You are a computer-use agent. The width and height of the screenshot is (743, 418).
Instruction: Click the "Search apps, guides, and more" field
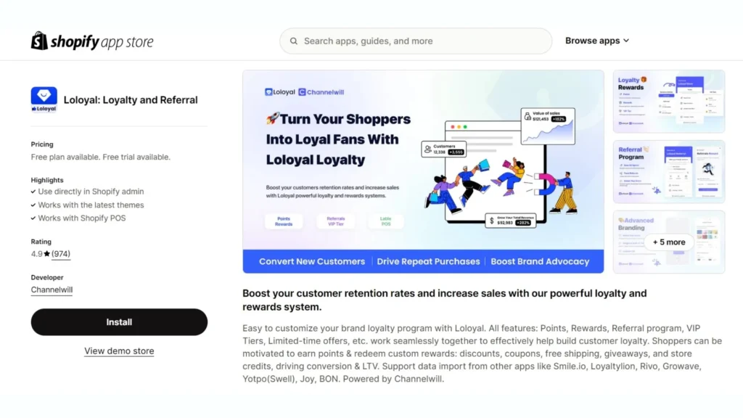tap(415, 41)
